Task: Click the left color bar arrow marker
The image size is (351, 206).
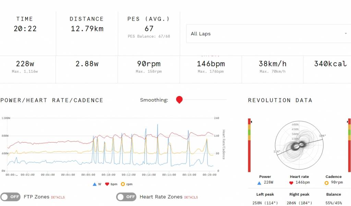Action: coord(251,122)
